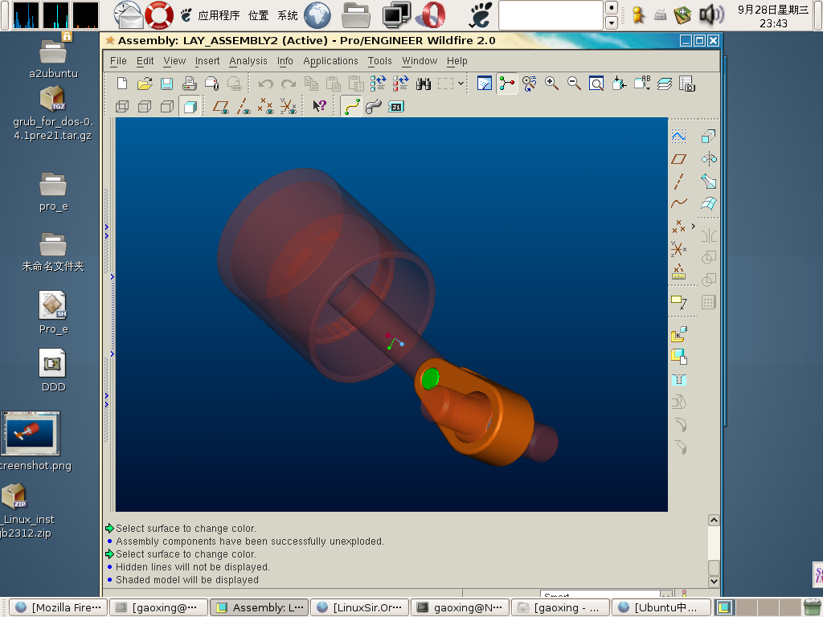The width and height of the screenshot is (823, 617).
Task: Click the Boundary Blend tool icon
Action: coord(709,203)
